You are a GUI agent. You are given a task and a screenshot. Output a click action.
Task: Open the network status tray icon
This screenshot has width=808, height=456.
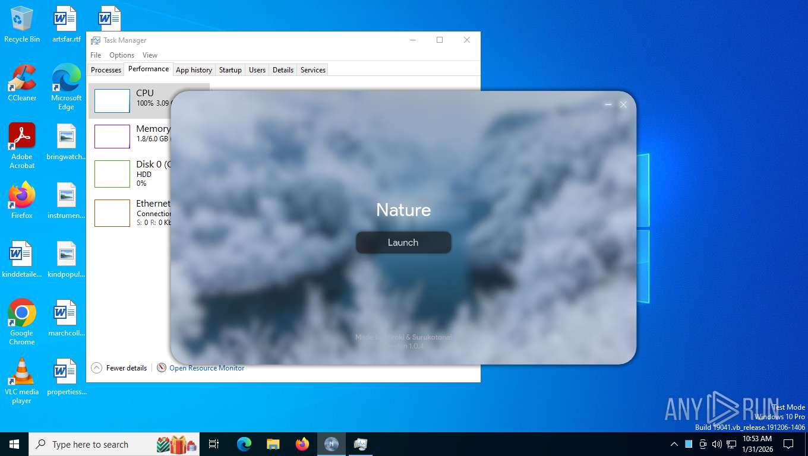731,444
